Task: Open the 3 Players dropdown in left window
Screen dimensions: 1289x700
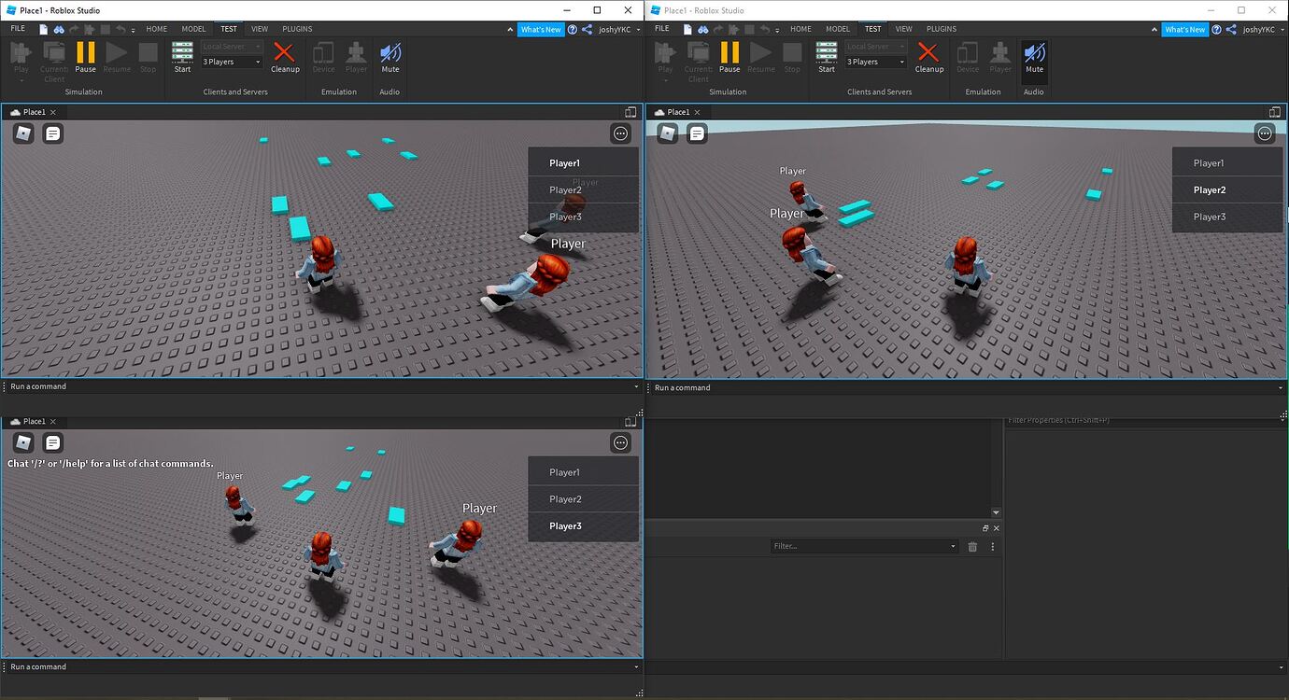Action: pos(232,62)
